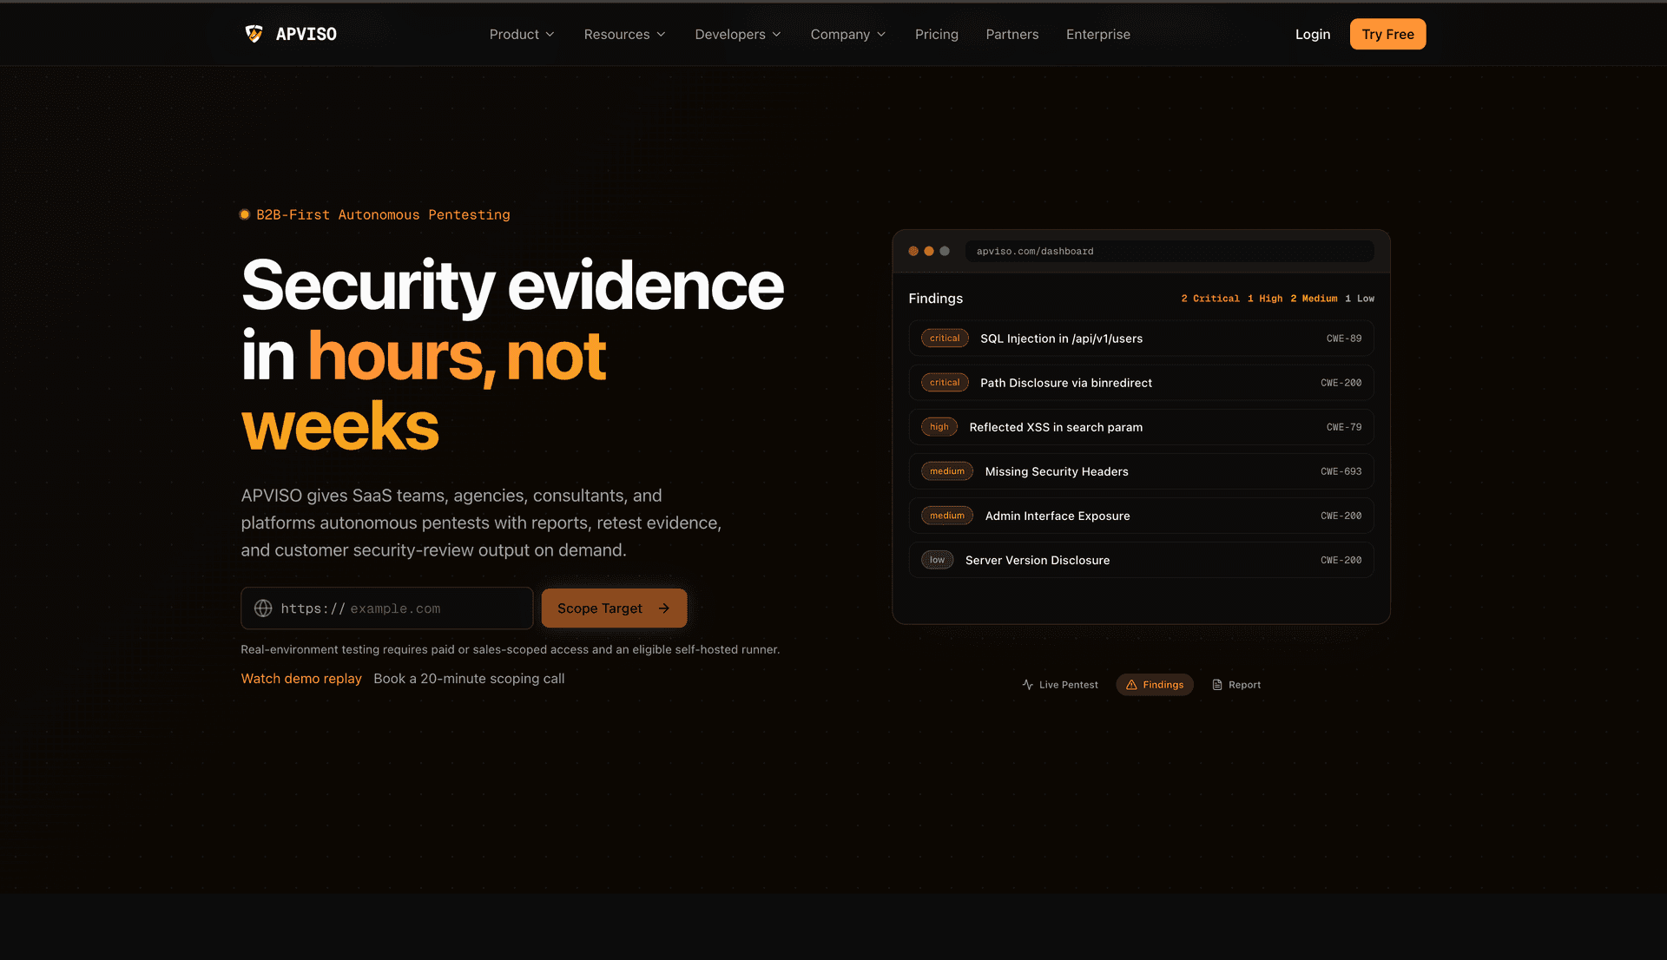Expand the Resources dropdown menu
The width and height of the screenshot is (1667, 960).
click(625, 34)
